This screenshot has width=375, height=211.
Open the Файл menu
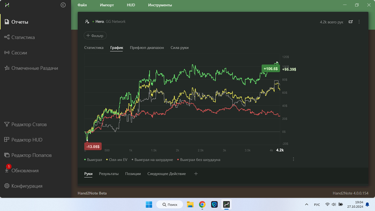[x=82, y=5]
